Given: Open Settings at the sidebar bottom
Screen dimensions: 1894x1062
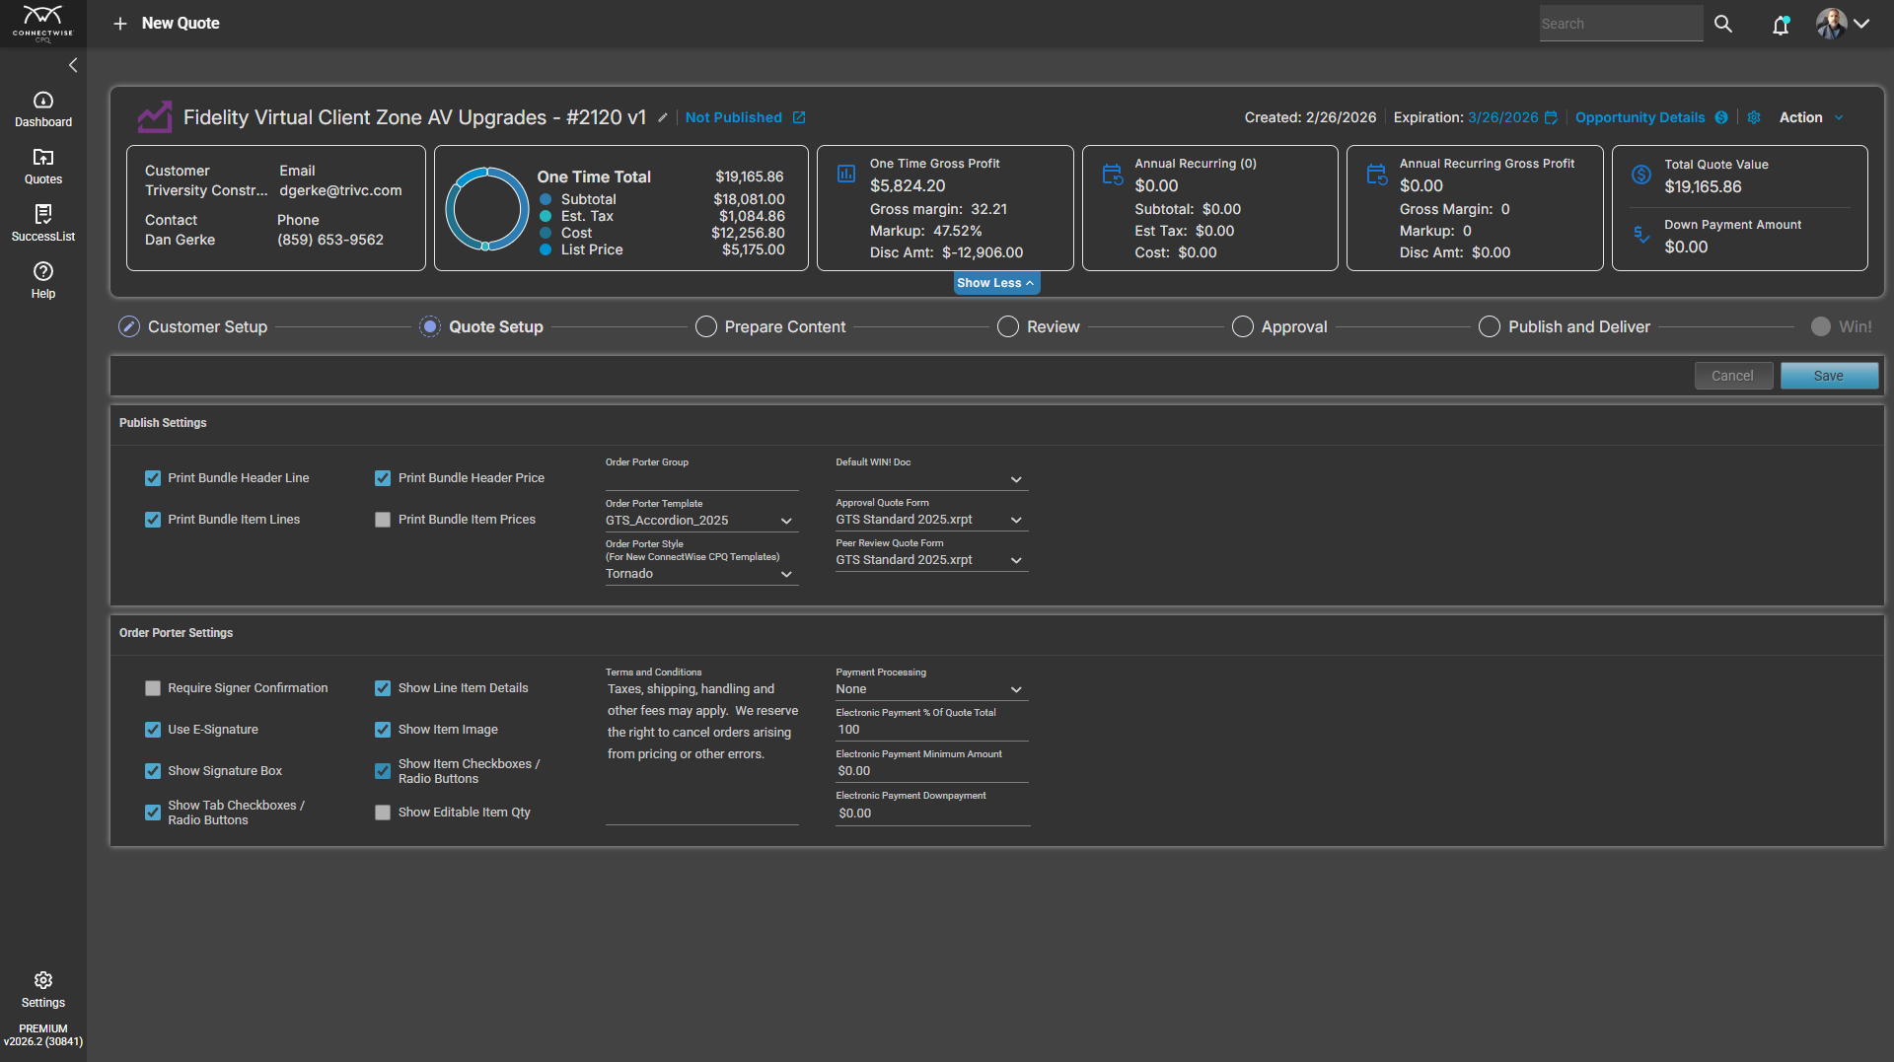Looking at the screenshot, I should pos(43,989).
